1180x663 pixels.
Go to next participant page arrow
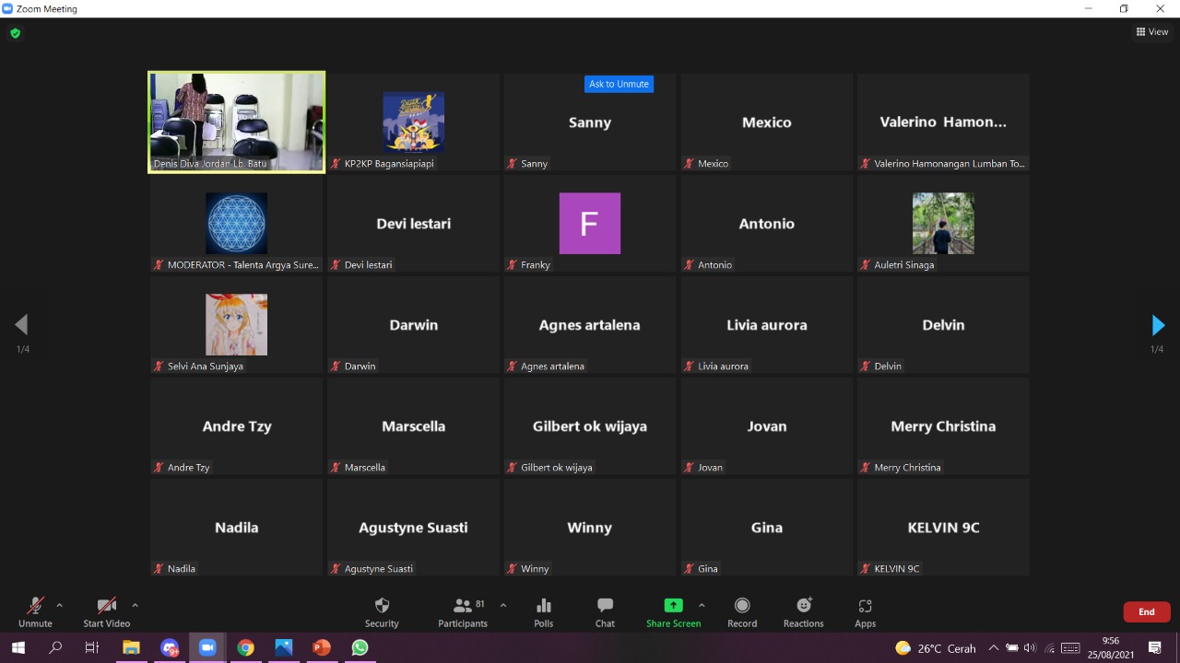coord(1158,325)
